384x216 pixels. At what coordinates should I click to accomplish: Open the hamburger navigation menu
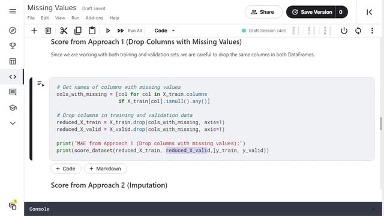click(x=13, y=11)
